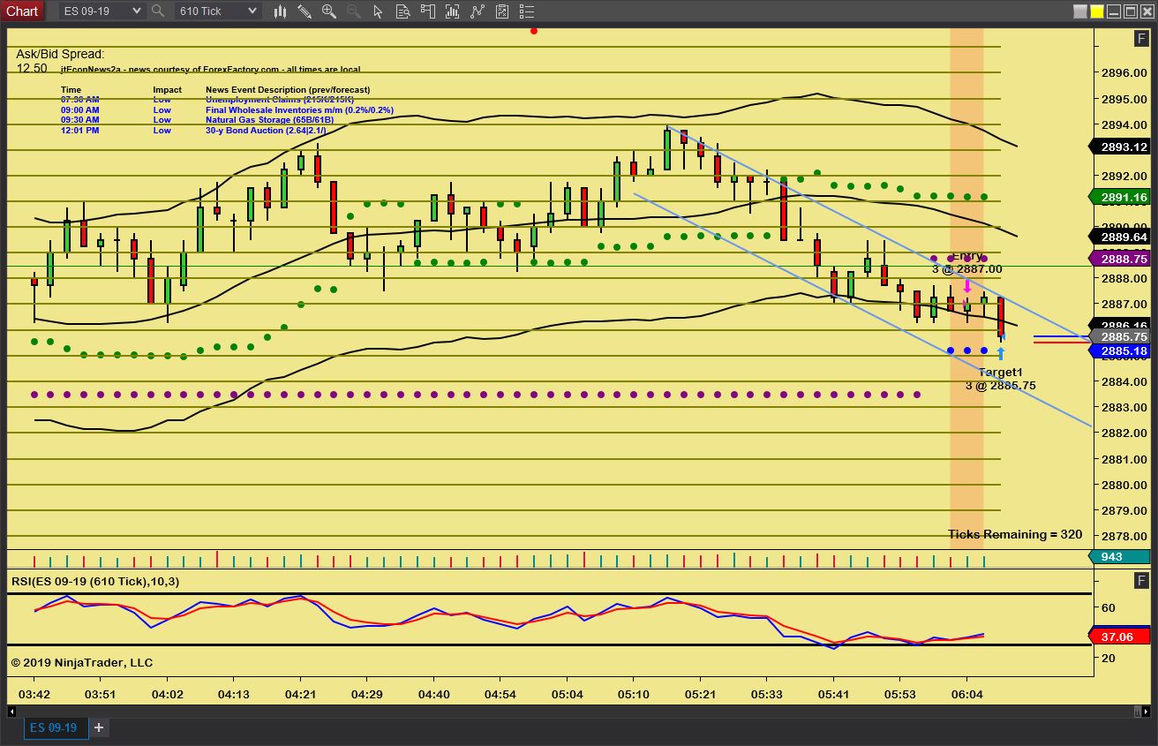Viewport: 1158px width, 746px height.
Task: Click the gray interval link swatch
Action: 1080,11
